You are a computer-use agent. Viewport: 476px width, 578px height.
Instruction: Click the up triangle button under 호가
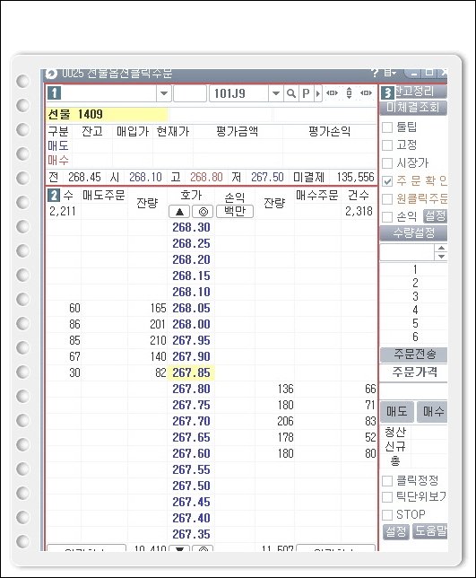[x=179, y=212]
